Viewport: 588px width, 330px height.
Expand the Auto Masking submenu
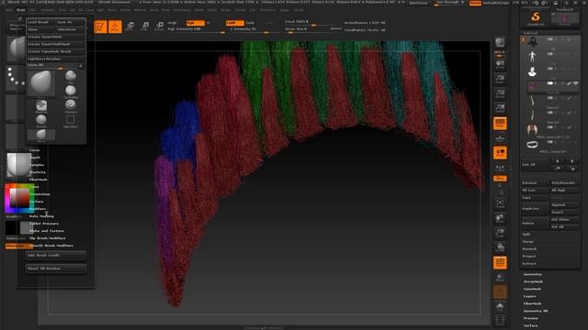pos(41,216)
